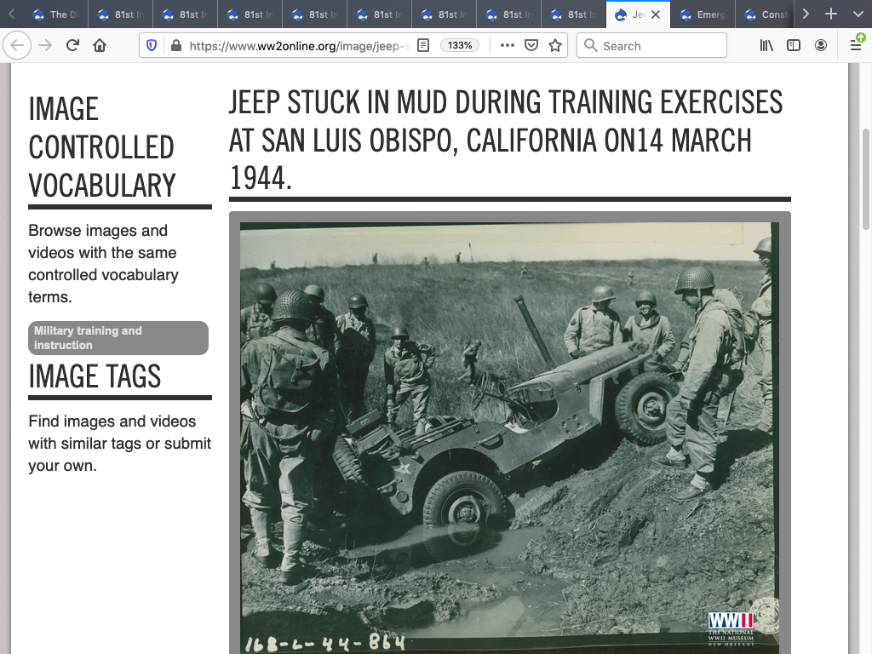Go to the Firefox home page

click(100, 46)
